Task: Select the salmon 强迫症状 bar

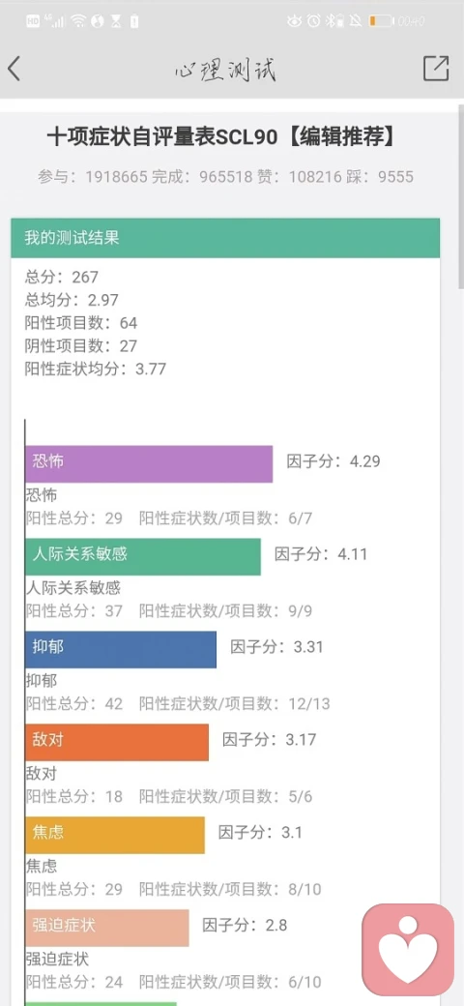Action: (107, 928)
